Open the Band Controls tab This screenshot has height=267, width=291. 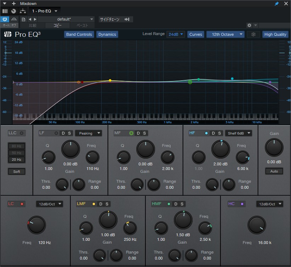coord(79,34)
